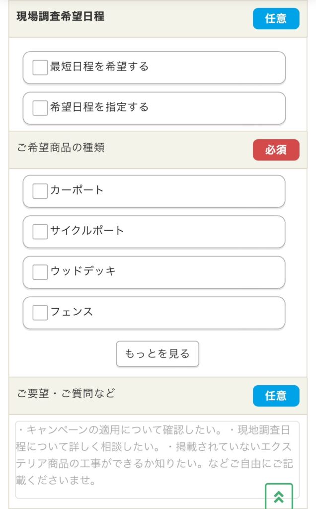The width and height of the screenshot is (316, 509).
Task: Click the 任意 badge beside ご要望・ご質問など
Action: 276,396
